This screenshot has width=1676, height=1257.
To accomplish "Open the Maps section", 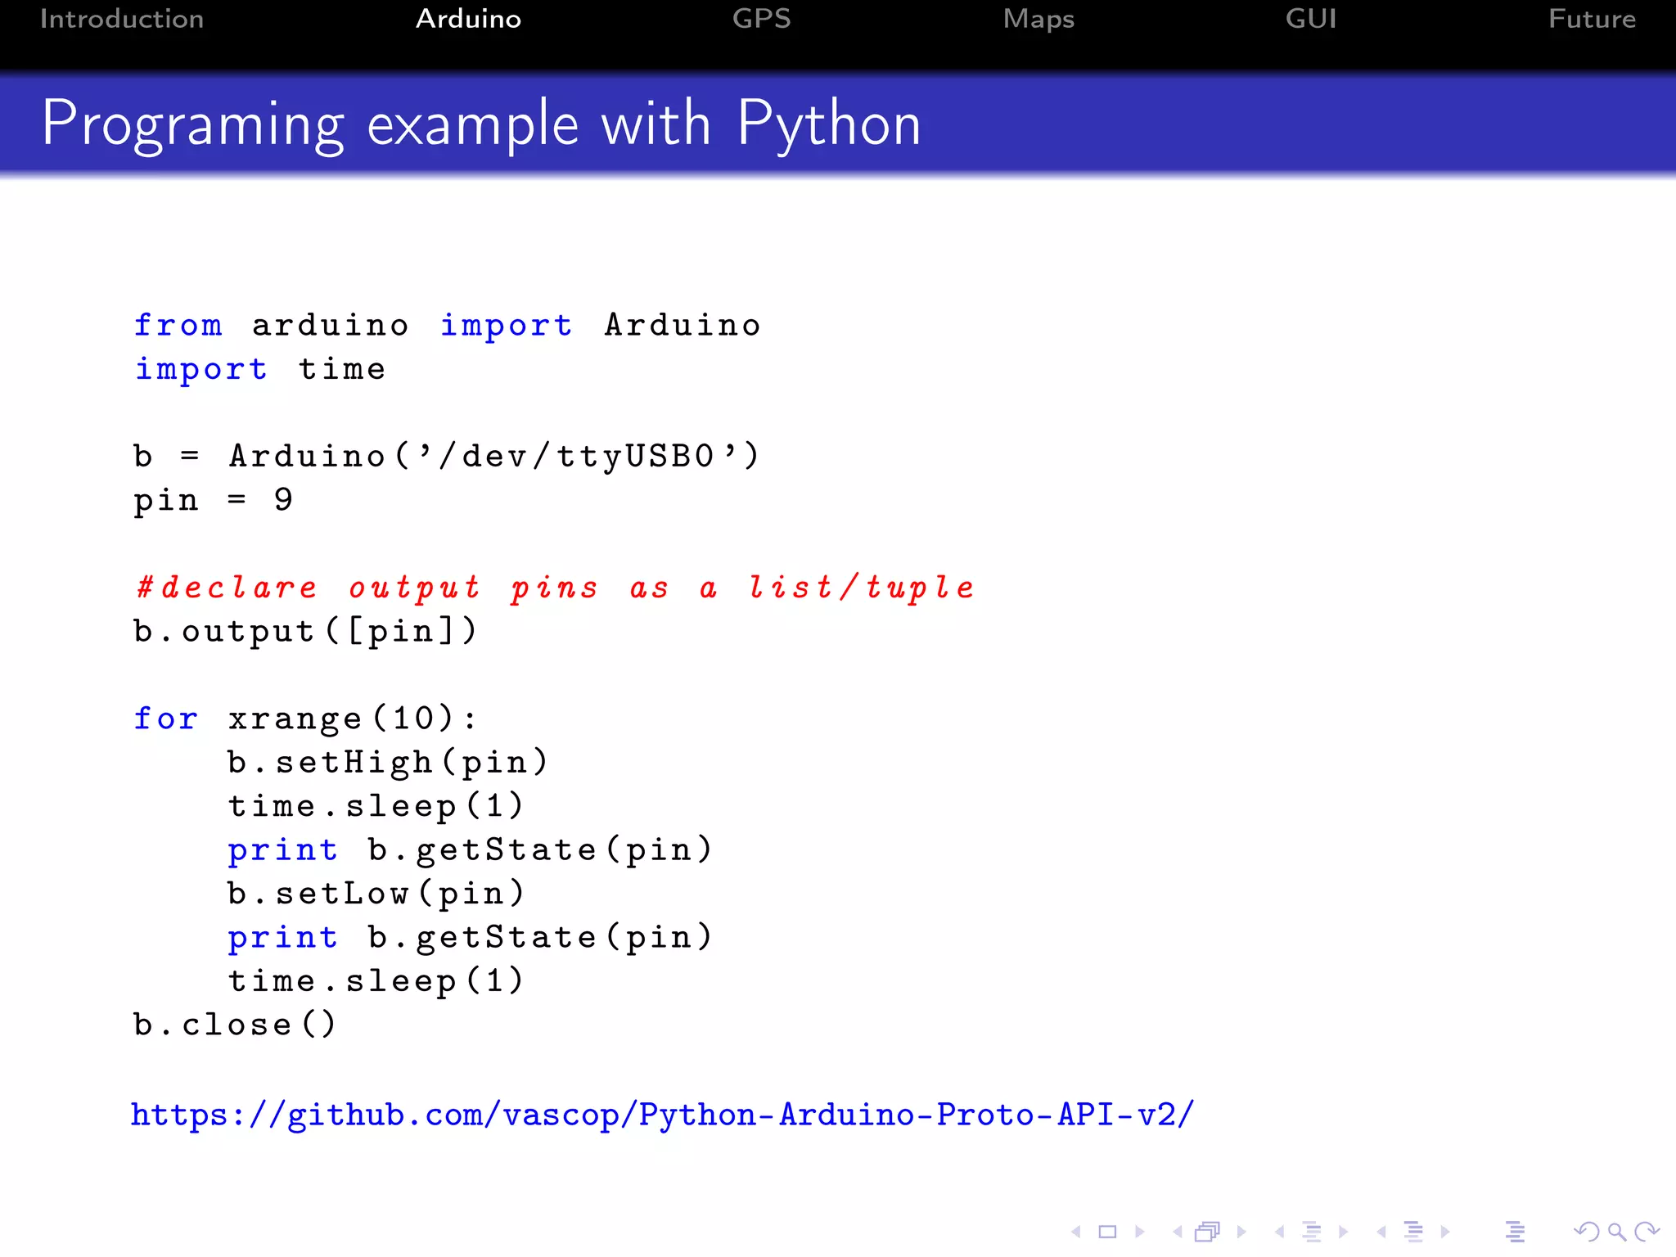I will 1038,19.
